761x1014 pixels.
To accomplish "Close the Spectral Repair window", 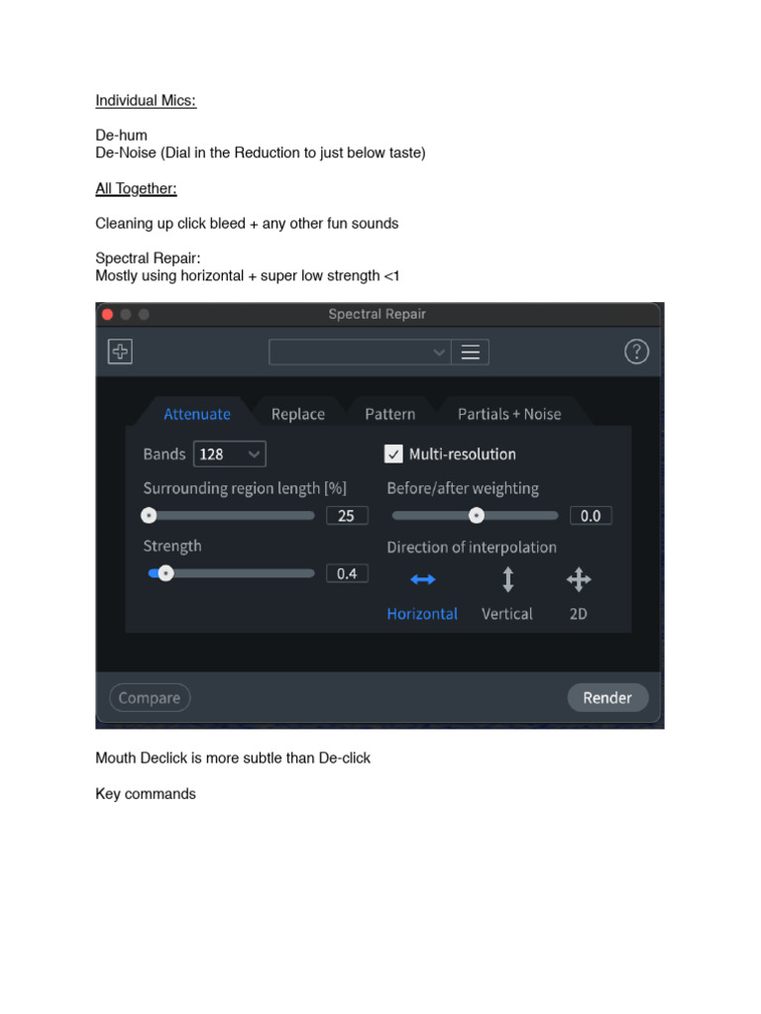I will pyautogui.click(x=108, y=314).
